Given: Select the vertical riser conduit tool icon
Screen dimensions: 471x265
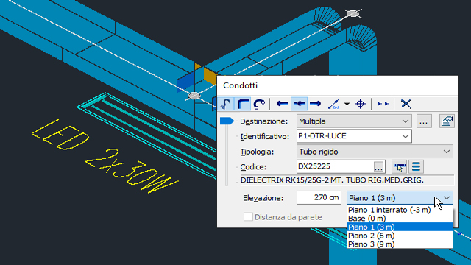Looking at the screenshot, I should pos(226,104).
